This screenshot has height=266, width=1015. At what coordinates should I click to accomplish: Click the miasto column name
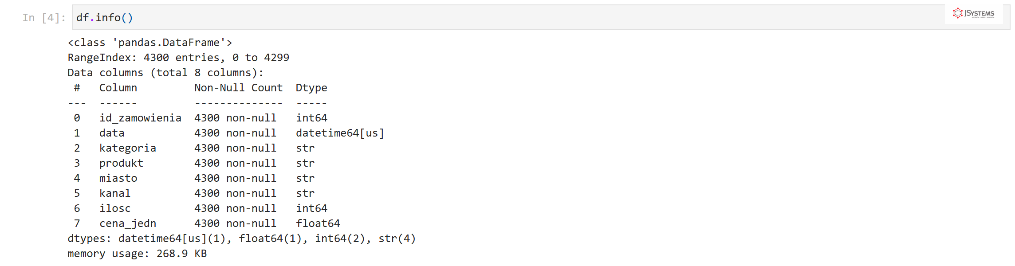pos(118,178)
